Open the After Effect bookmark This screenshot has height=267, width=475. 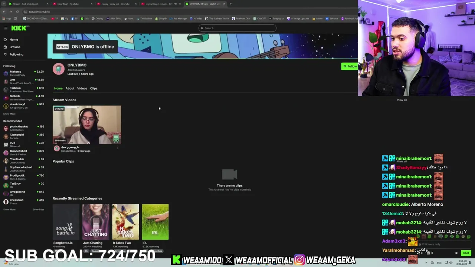click(x=114, y=19)
